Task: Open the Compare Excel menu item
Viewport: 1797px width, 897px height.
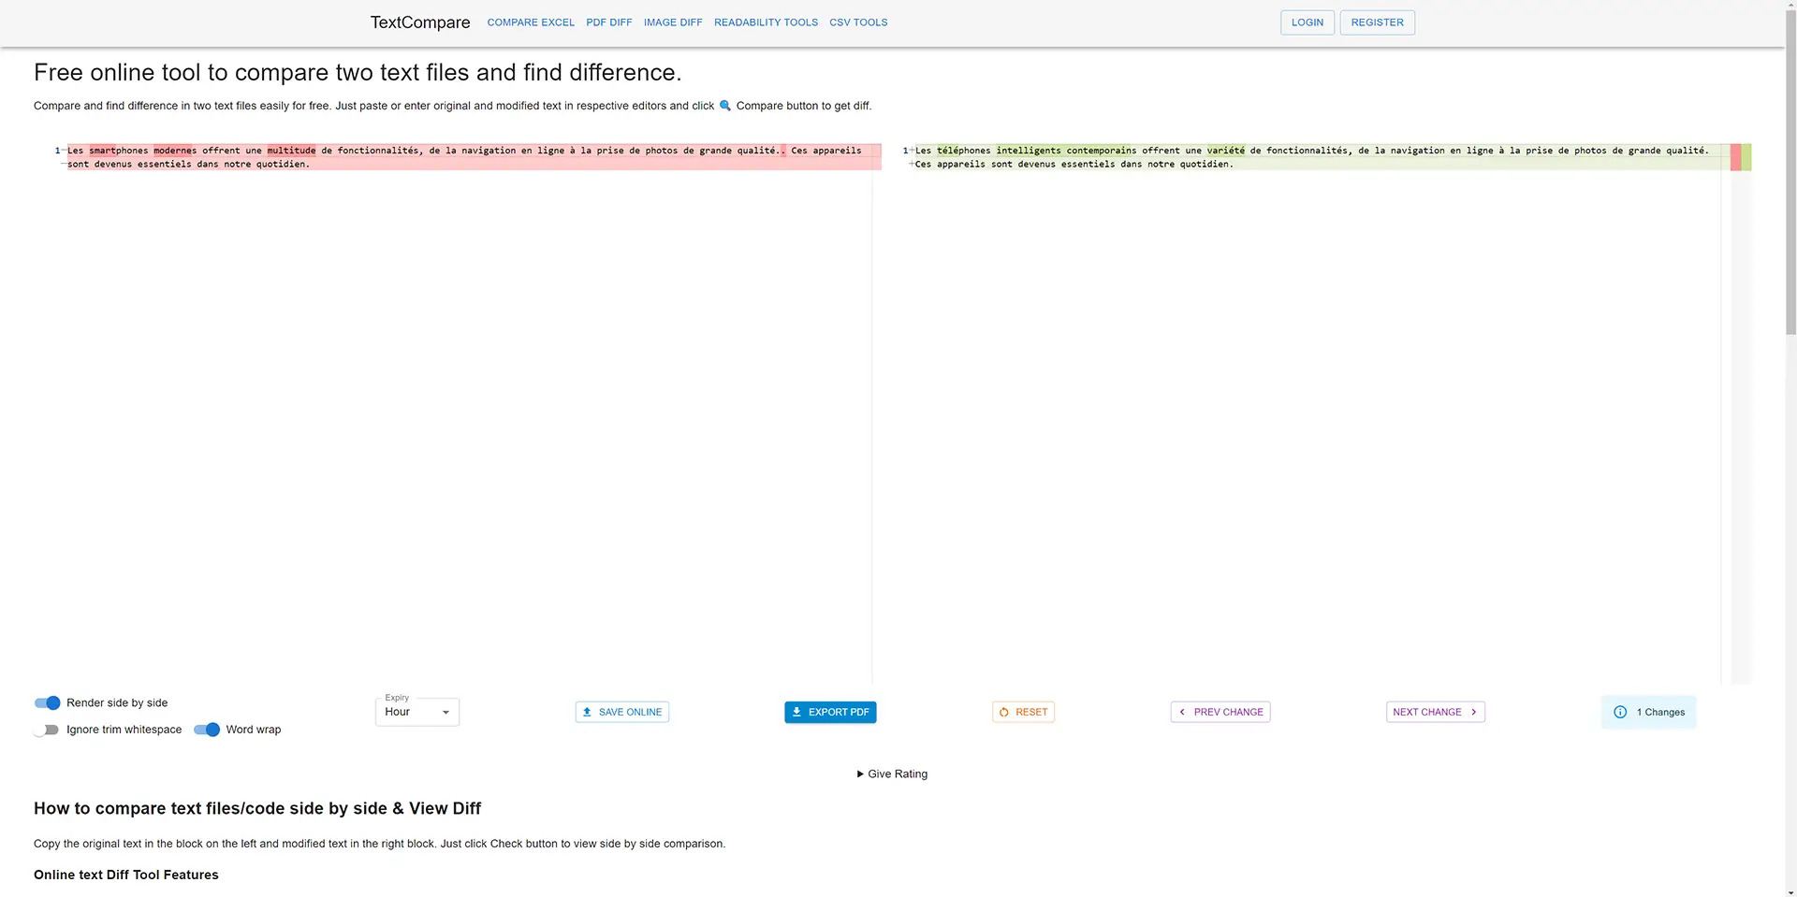Action: (x=531, y=22)
